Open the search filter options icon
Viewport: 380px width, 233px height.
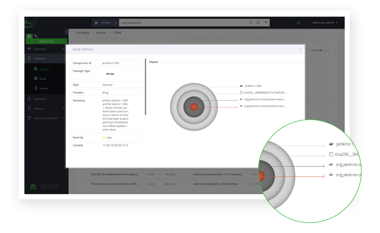pyautogui.click(x=266, y=23)
